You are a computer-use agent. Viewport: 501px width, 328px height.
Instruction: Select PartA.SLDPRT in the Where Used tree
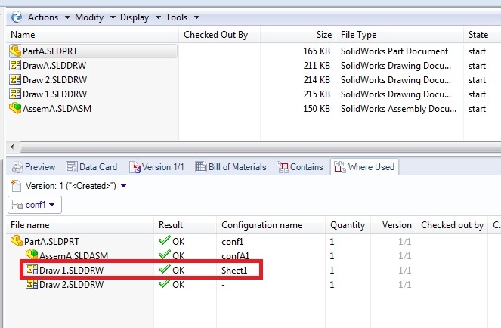(51, 241)
